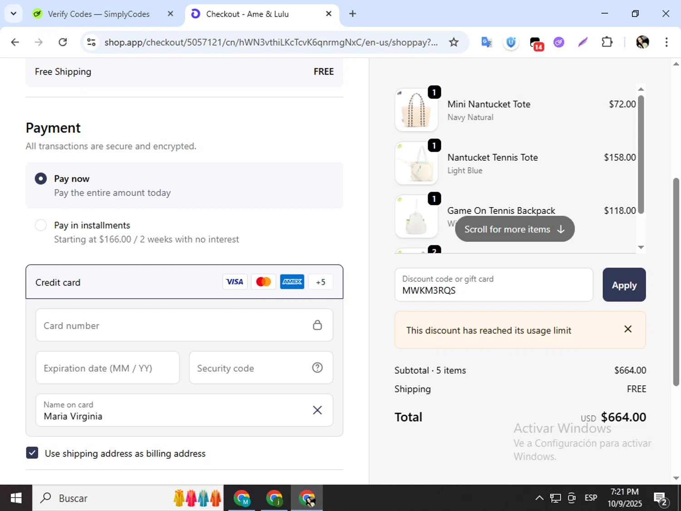The height and width of the screenshot is (511, 681).
Task: Bookmark this page with the star icon
Action: click(x=454, y=42)
